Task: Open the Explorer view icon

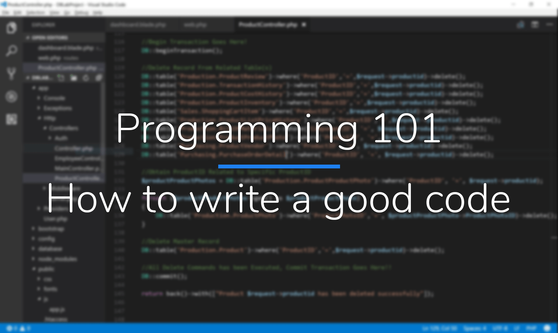Action: [11, 27]
